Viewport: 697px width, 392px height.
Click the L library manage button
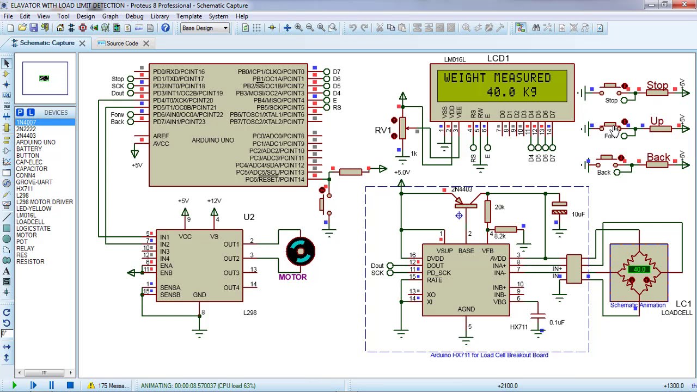click(x=30, y=112)
